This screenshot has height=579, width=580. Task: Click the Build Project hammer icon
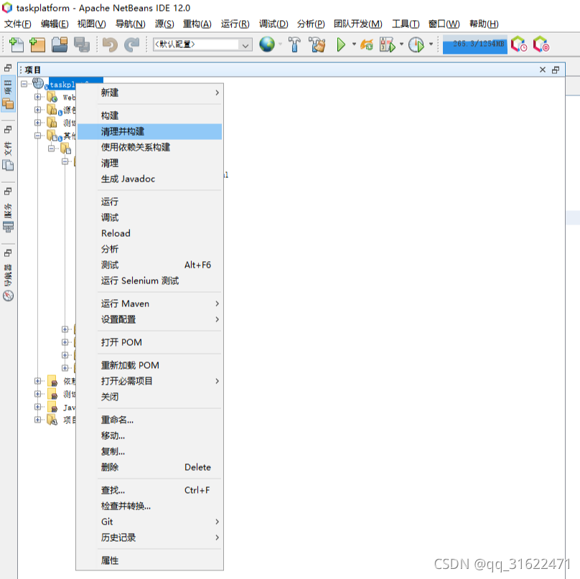point(294,44)
